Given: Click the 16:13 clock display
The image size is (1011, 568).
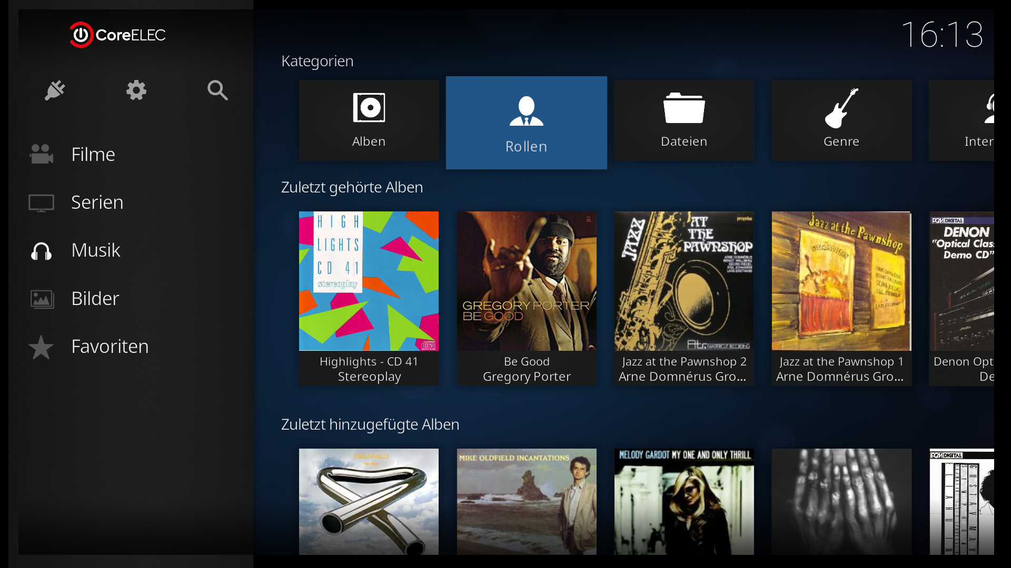Looking at the screenshot, I should [943, 35].
